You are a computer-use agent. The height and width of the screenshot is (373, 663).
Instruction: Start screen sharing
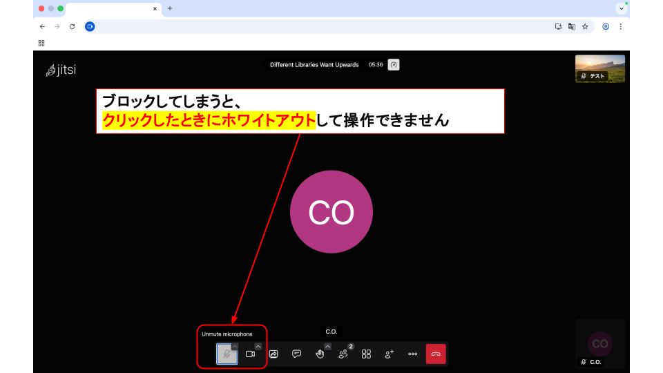pyautogui.click(x=273, y=354)
